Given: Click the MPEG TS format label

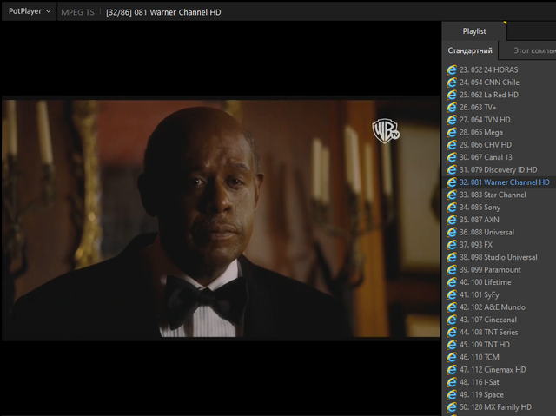Looking at the screenshot, I should click(x=77, y=12).
